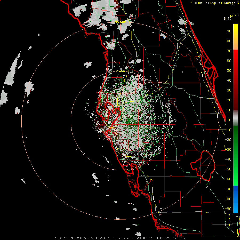This screenshot has width=240, height=240.
Task: Click the 50 NMI range ring label
Action: point(120,71)
